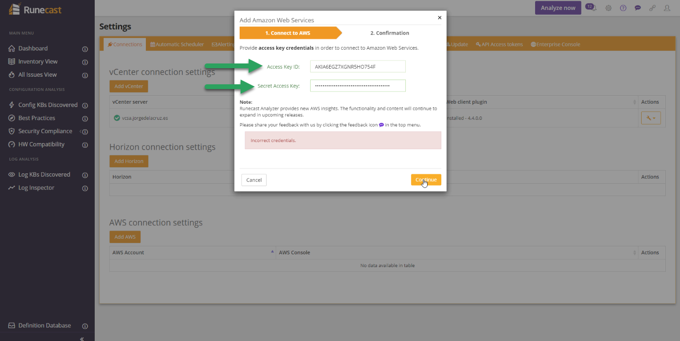Click the HW Compatibility gauge icon
Image resolution: width=680 pixels, height=341 pixels.
click(x=12, y=144)
